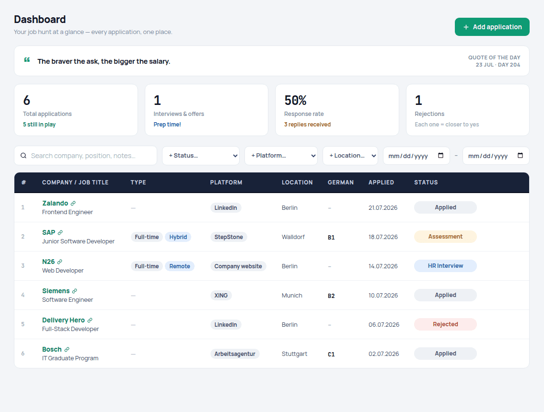The height and width of the screenshot is (412, 544).
Task: Click the XING platform tag
Action: [221, 296]
